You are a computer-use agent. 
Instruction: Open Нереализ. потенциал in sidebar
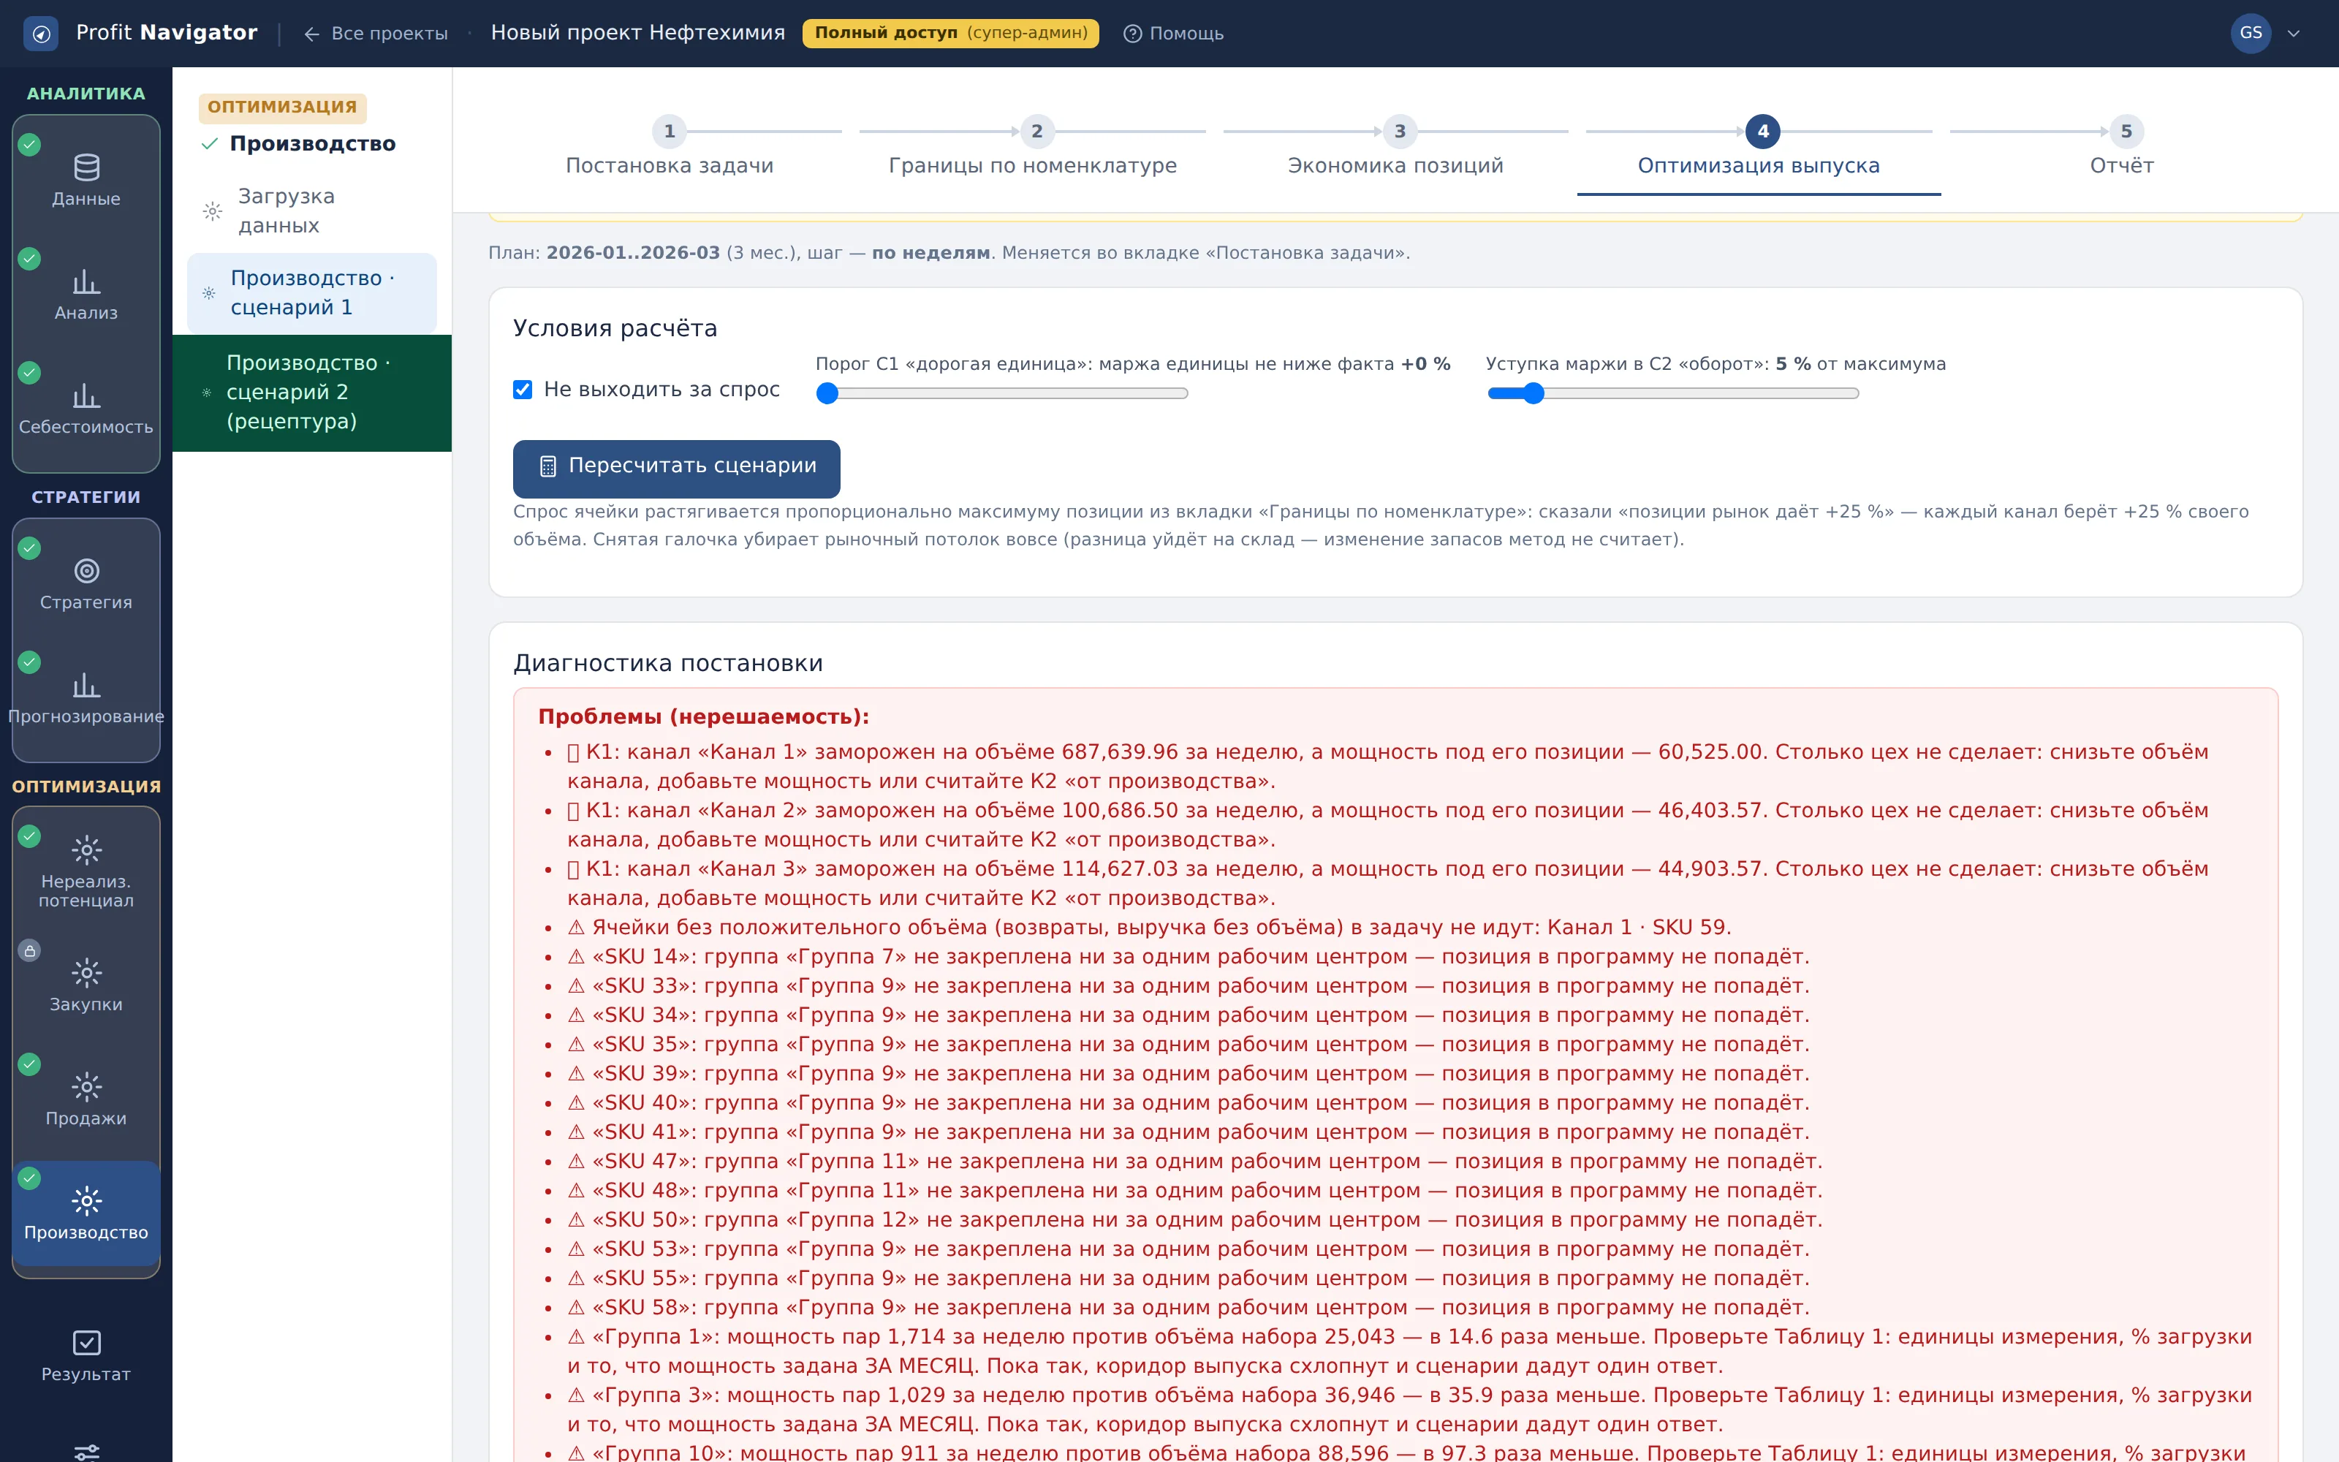[86, 872]
